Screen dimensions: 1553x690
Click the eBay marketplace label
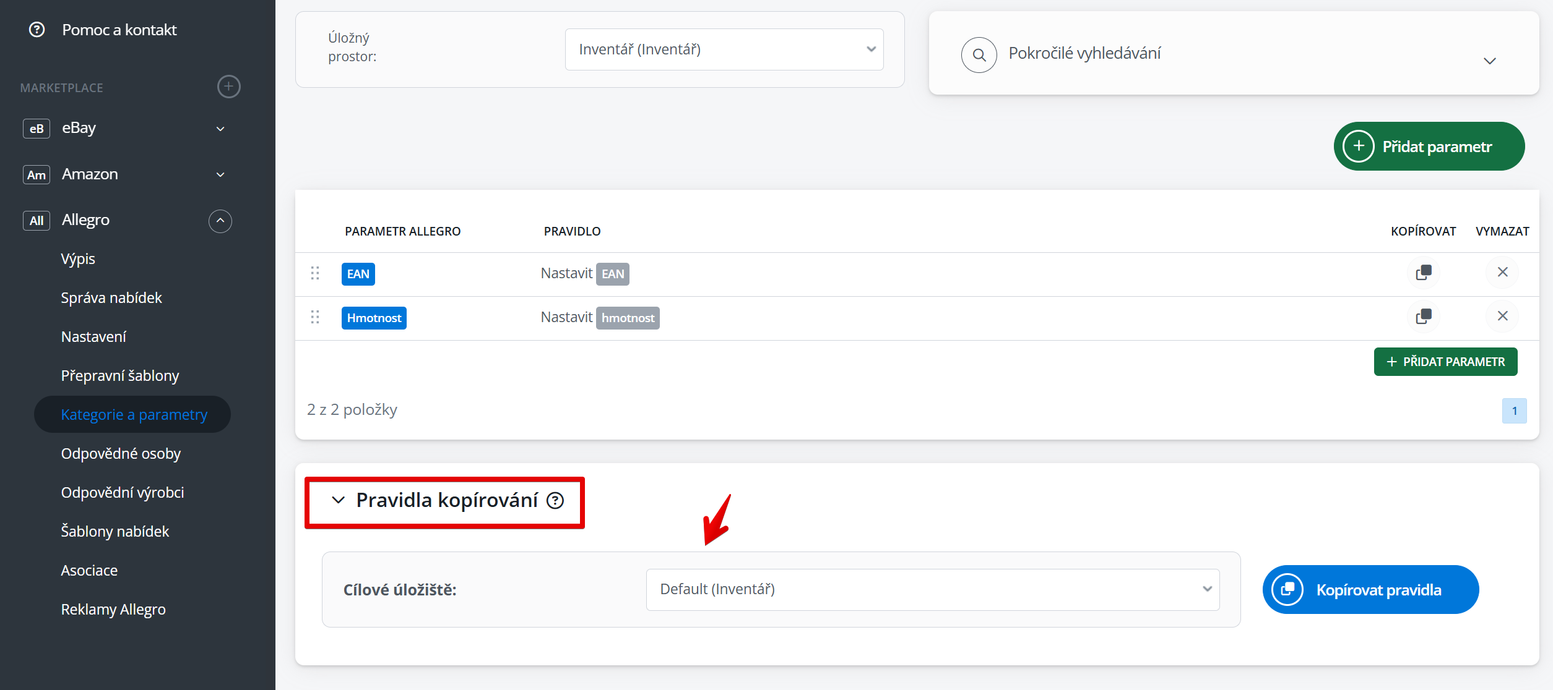click(x=79, y=128)
